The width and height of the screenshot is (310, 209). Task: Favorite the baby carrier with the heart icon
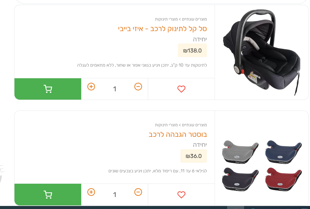(x=181, y=89)
